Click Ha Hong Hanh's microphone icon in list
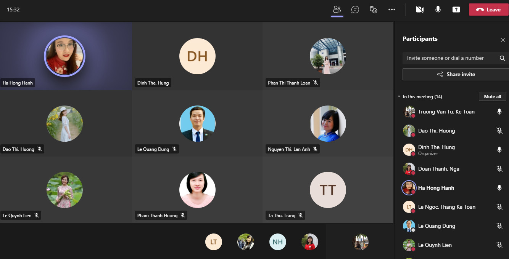Screen dimensions: 509x259 pyautogui.click(x=499, y=188)
